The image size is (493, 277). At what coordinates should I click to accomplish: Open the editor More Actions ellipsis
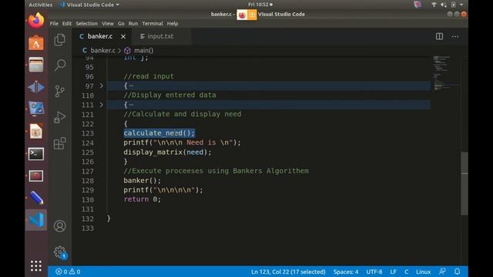455,36
